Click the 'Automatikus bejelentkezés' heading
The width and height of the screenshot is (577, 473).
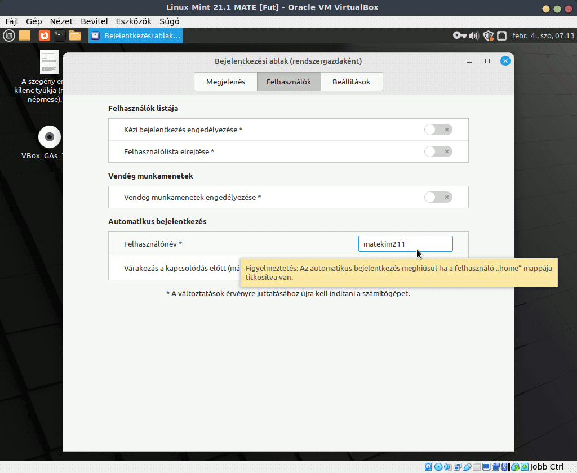157,221
